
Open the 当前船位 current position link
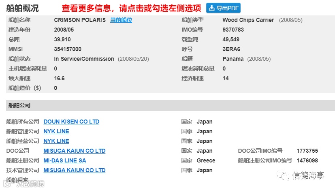coord(121,20)
